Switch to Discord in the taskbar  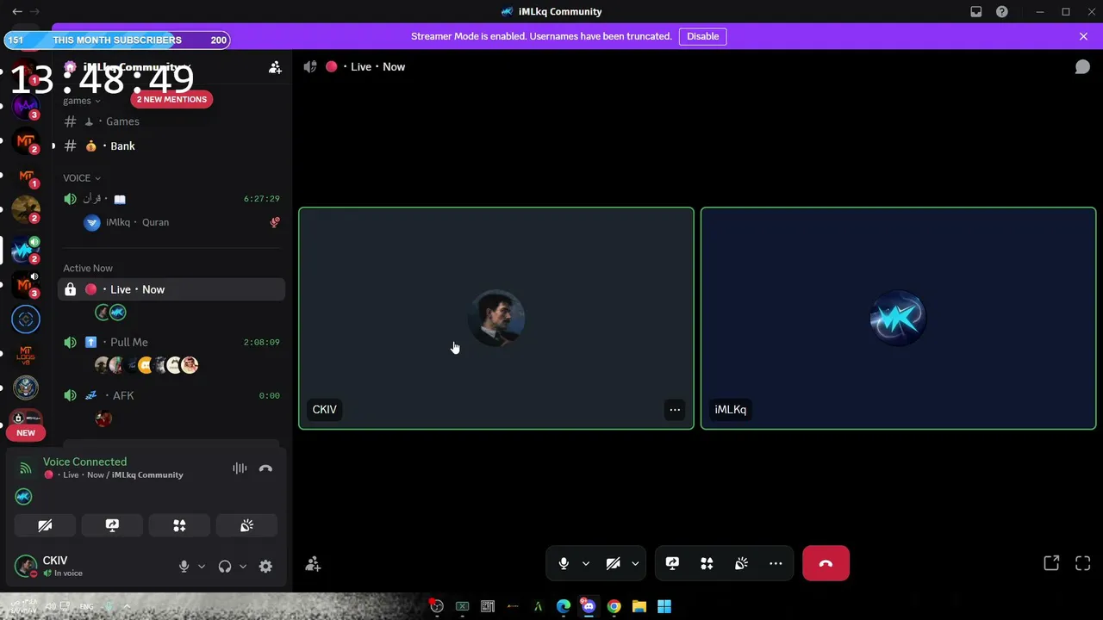589,607
